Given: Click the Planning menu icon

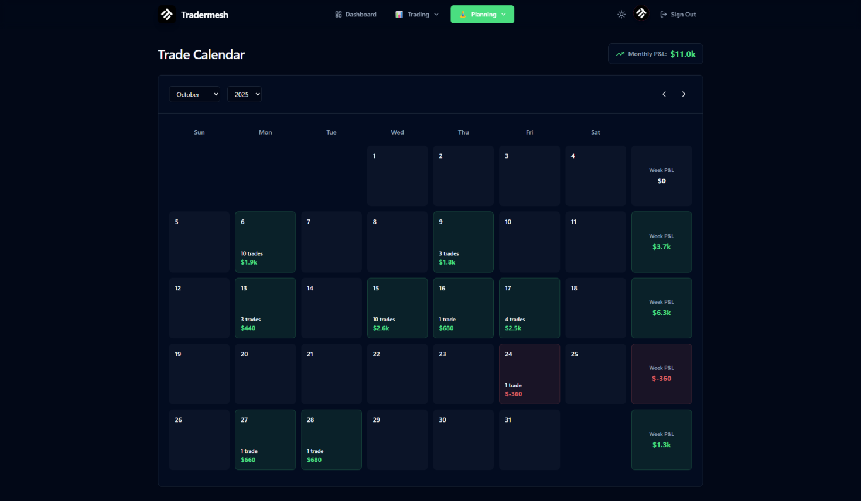Looking at the screenshot, I should tap(463, 15).
